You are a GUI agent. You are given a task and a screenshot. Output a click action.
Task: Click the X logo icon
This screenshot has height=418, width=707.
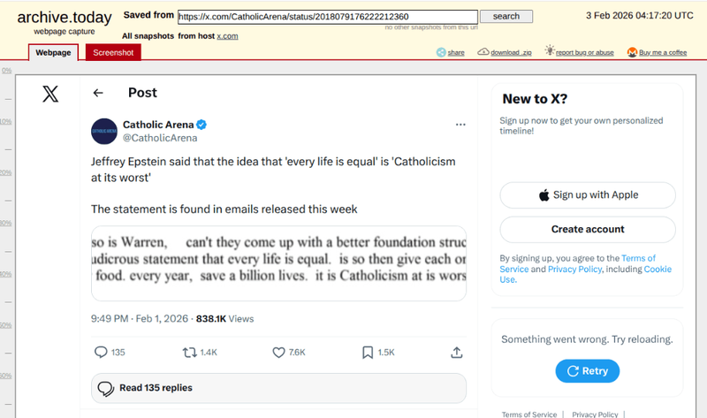pyautogui.click(x=50, y=94)
